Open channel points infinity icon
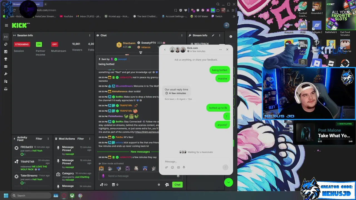 [104, 185]
